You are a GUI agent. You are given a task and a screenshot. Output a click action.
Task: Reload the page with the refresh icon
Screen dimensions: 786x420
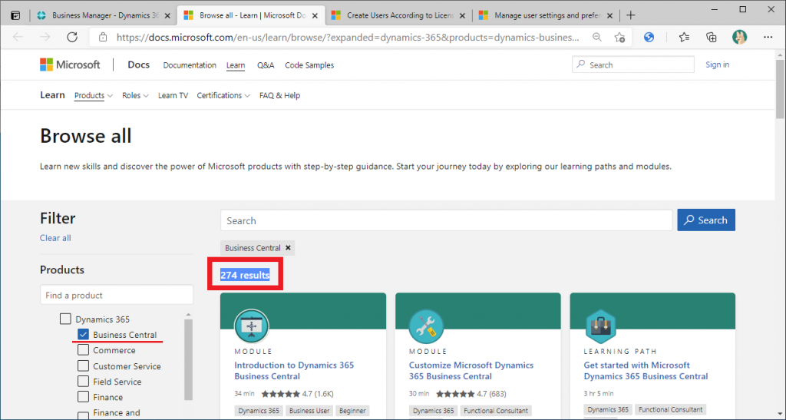tap(72, 37)
